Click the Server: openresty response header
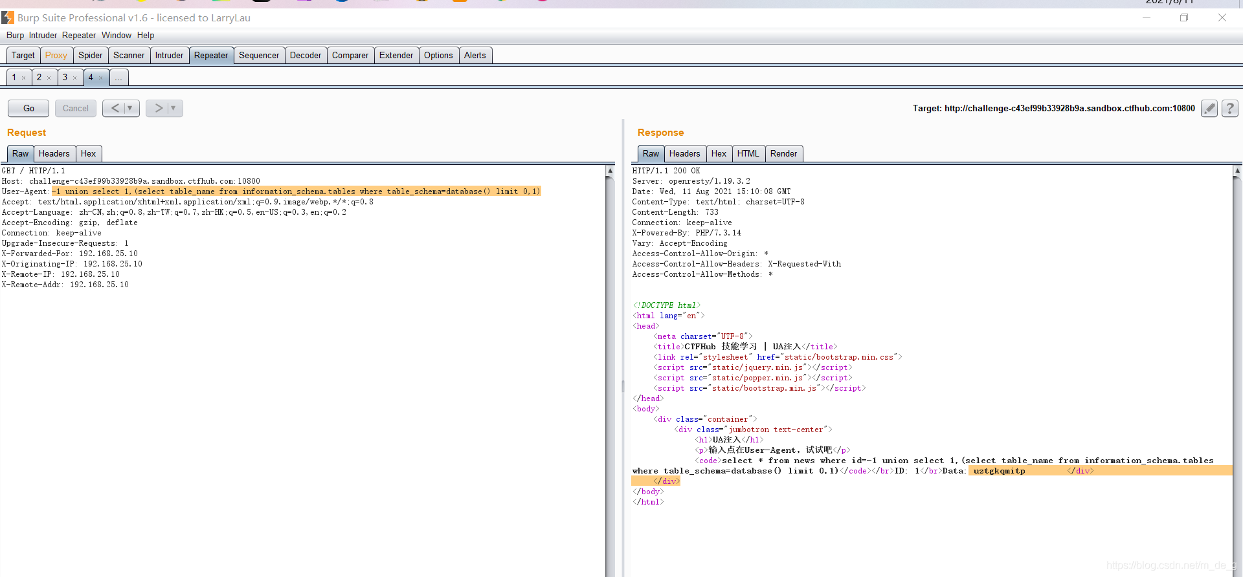1243x577 pixels. pyautogui.click(x=691, y=181)
